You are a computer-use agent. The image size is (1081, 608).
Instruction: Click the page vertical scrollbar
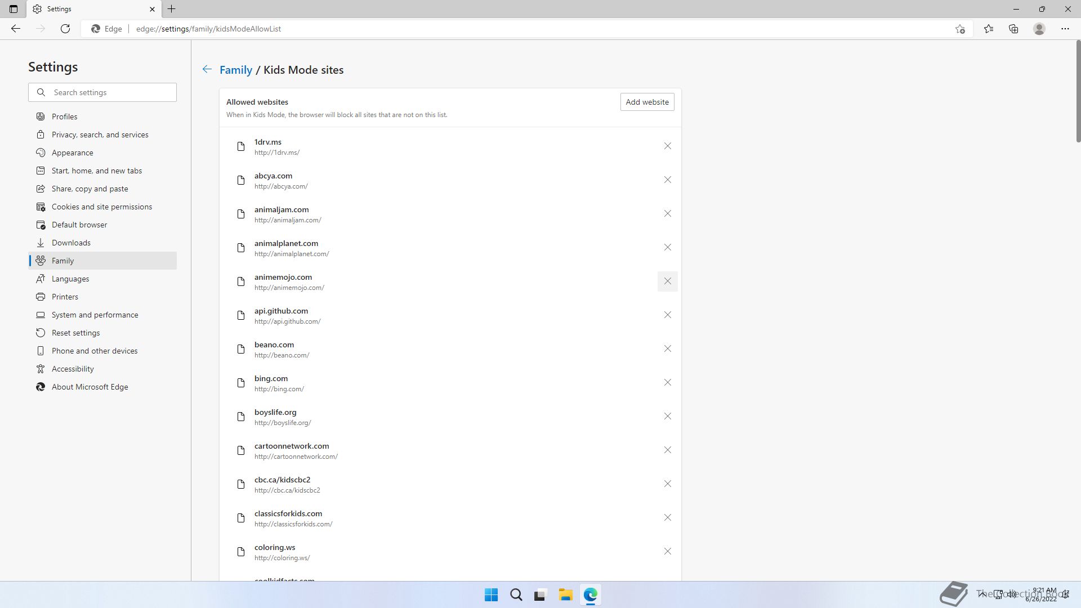[1078, 91]
